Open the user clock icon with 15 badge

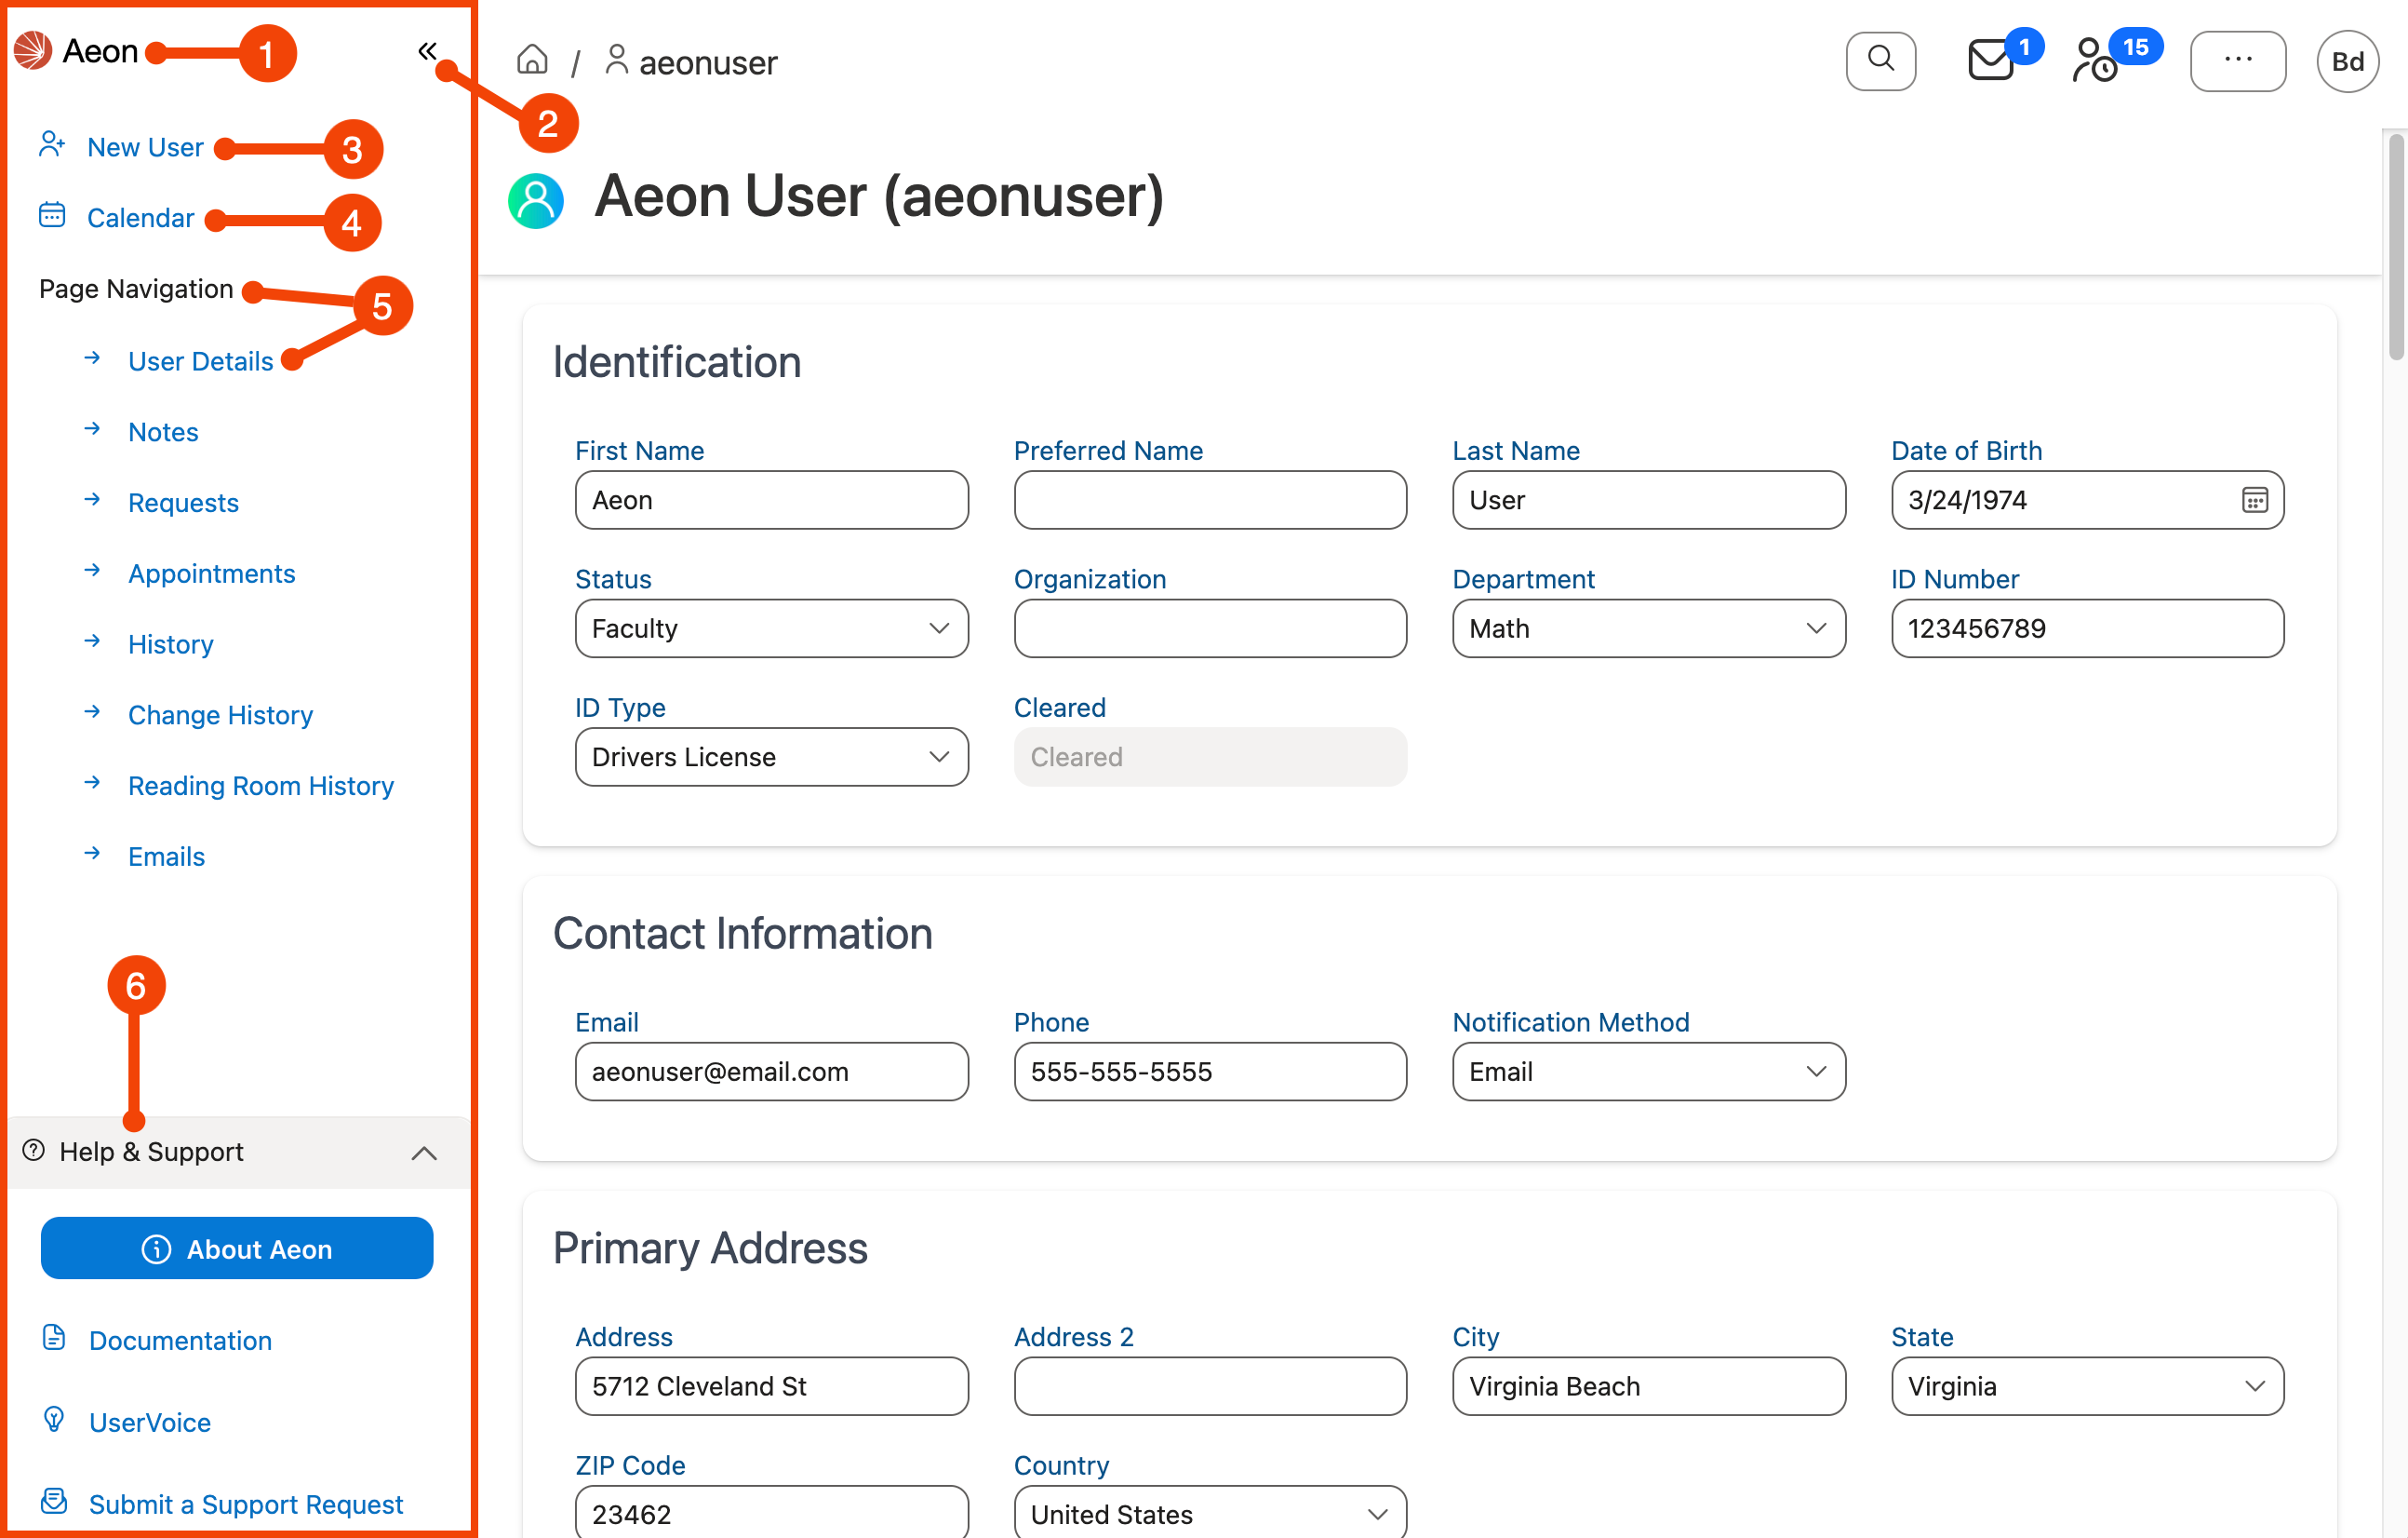2095,61
